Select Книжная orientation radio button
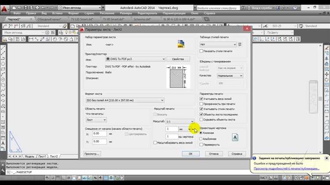 click(201, 133)
